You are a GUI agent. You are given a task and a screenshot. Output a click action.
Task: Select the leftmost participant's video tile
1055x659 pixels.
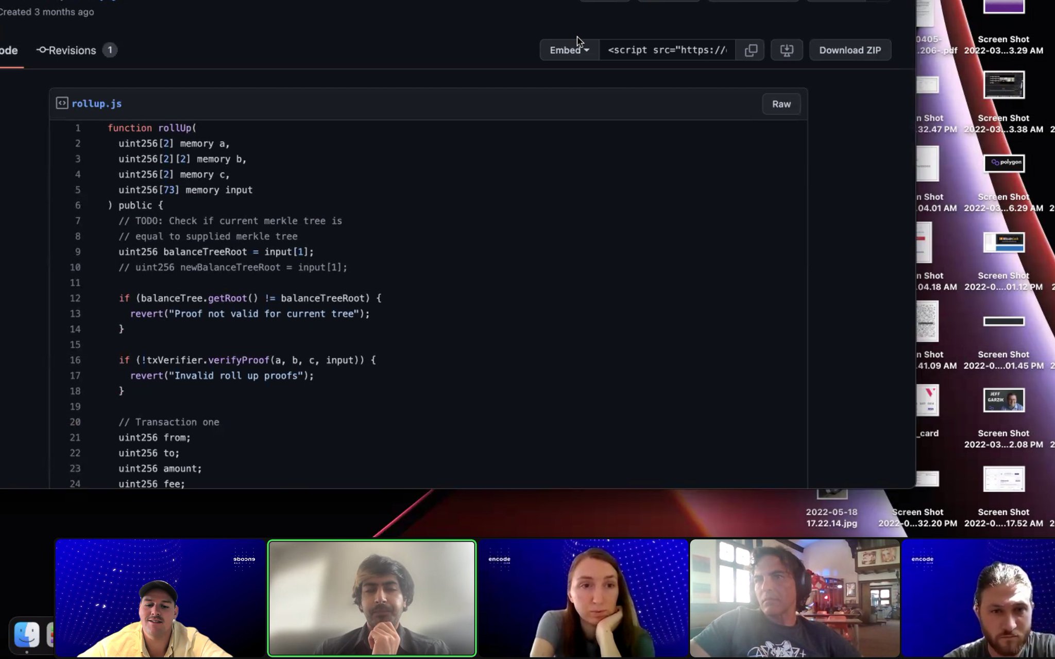(160, 597)
